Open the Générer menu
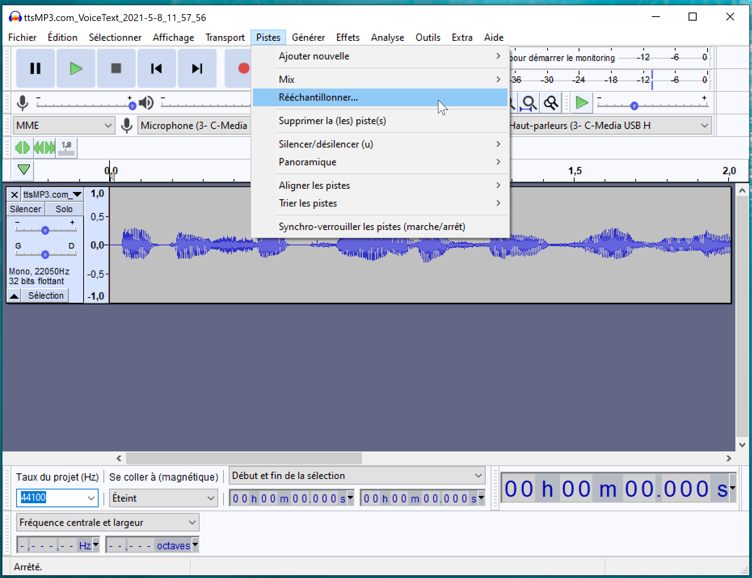The image size is (752, 578). [x=308, y=37]
